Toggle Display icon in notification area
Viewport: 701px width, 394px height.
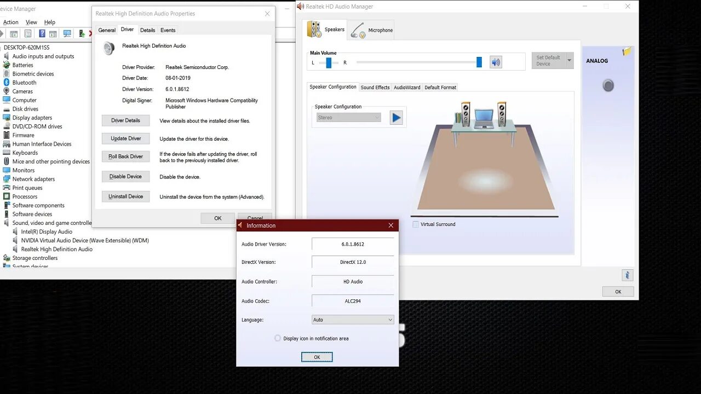(278, 338)
